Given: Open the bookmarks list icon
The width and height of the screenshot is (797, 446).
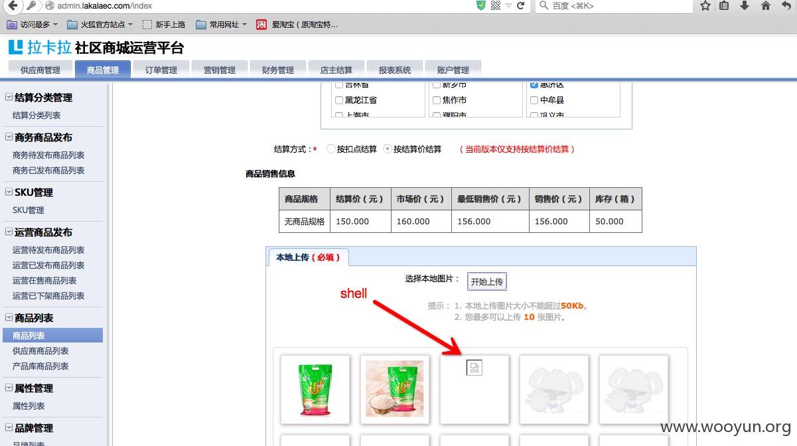Looking at the screenshot, I should click(725, 6).
